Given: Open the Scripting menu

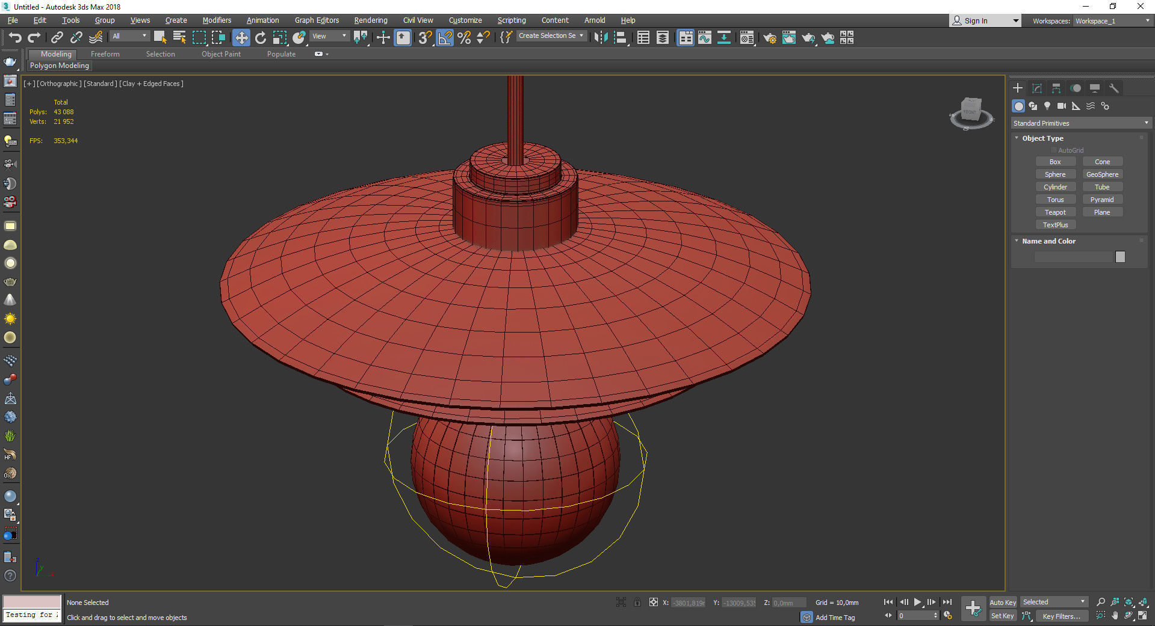Looking at the screenshot, I should [512, 20].
